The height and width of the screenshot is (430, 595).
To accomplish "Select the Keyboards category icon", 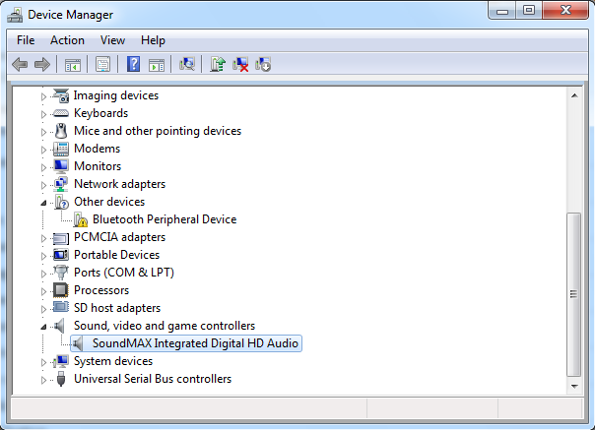I will [61, 113].
